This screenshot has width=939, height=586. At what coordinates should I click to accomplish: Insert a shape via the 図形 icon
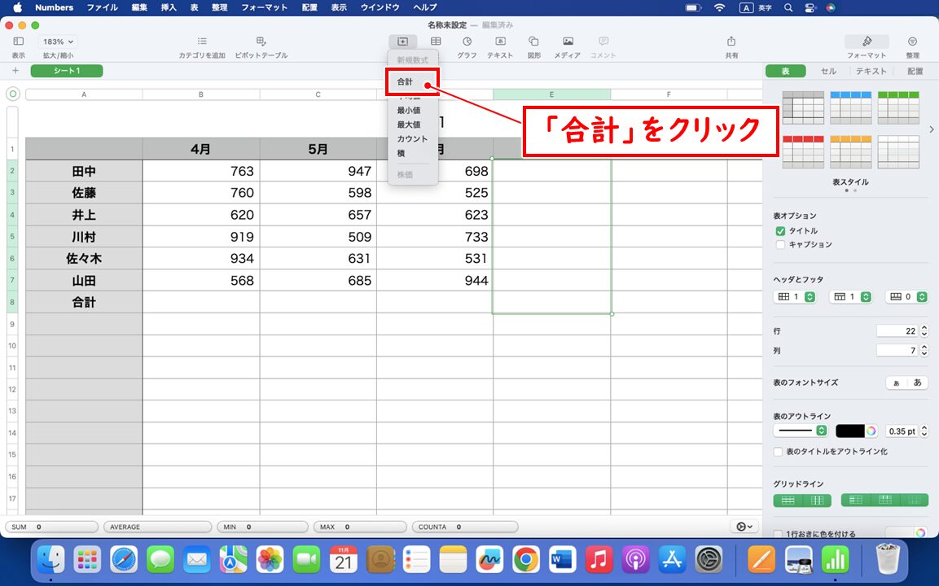[x=533, y=43]
